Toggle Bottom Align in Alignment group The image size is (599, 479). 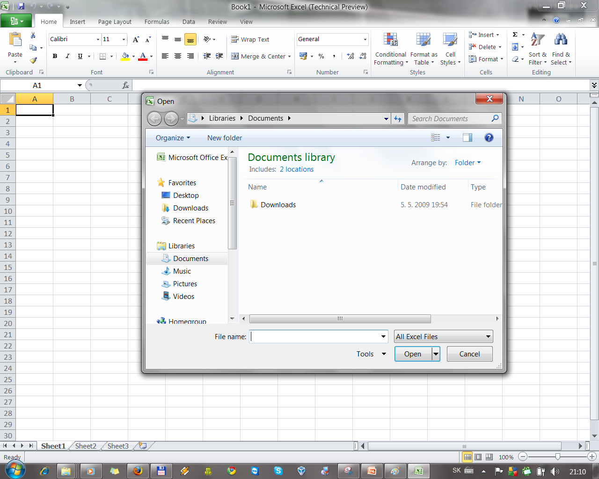click(x=190, y=40)
